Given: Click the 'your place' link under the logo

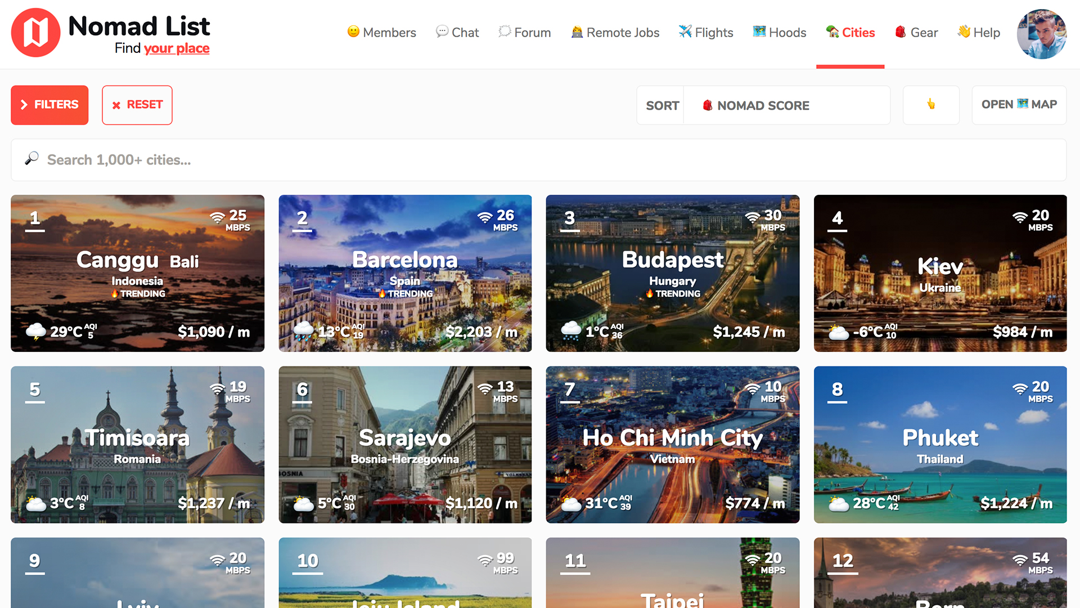Looking at the screenshot, I should [x=176, y=48].
